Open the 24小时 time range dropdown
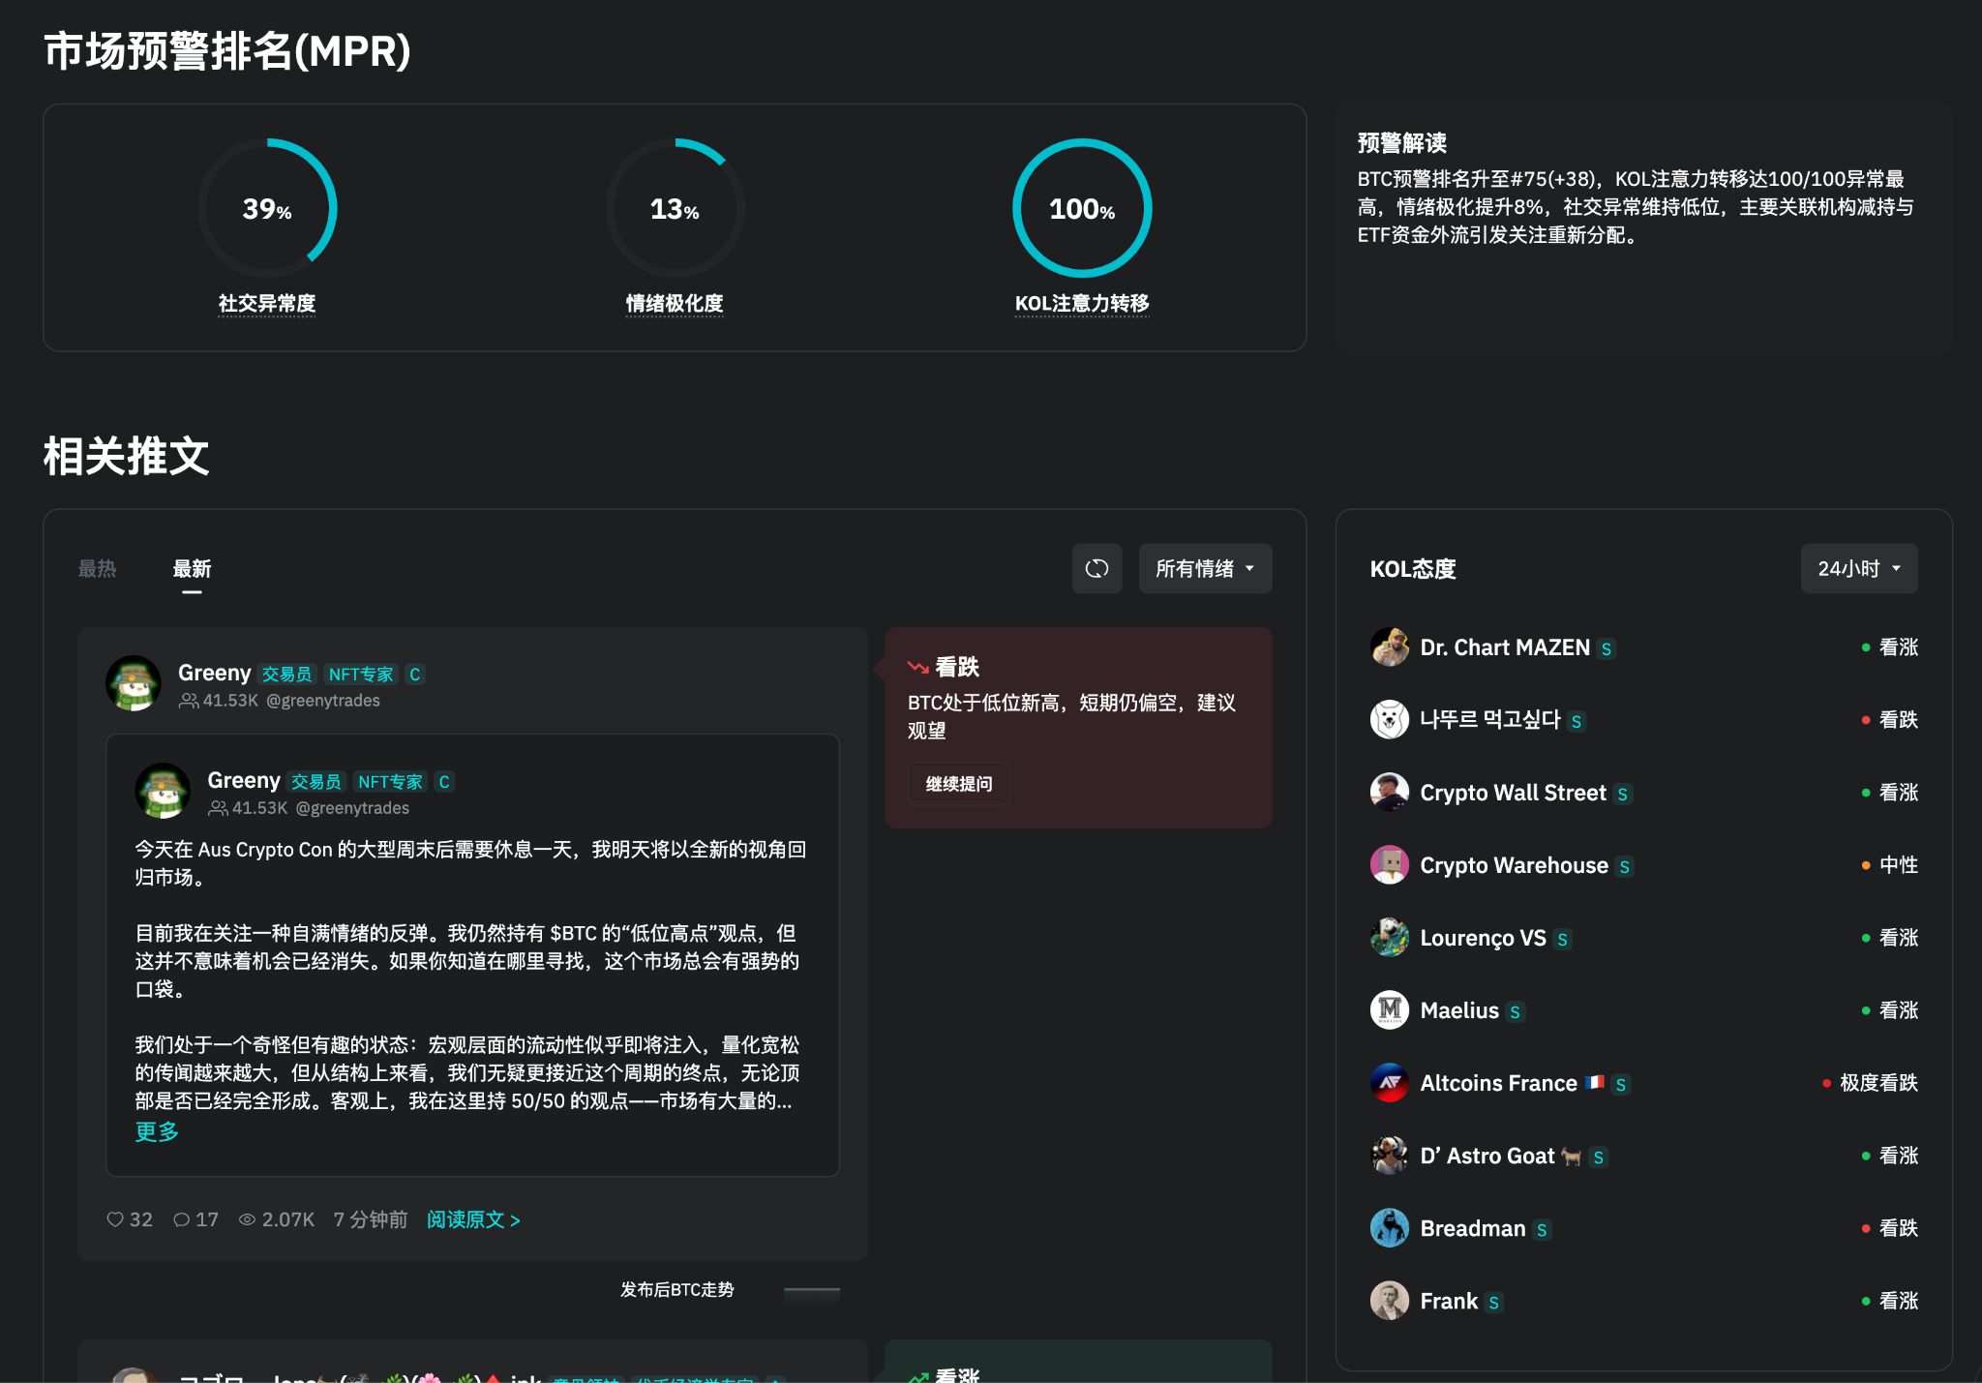Screen dimensions: 1982x1383 1858,569
